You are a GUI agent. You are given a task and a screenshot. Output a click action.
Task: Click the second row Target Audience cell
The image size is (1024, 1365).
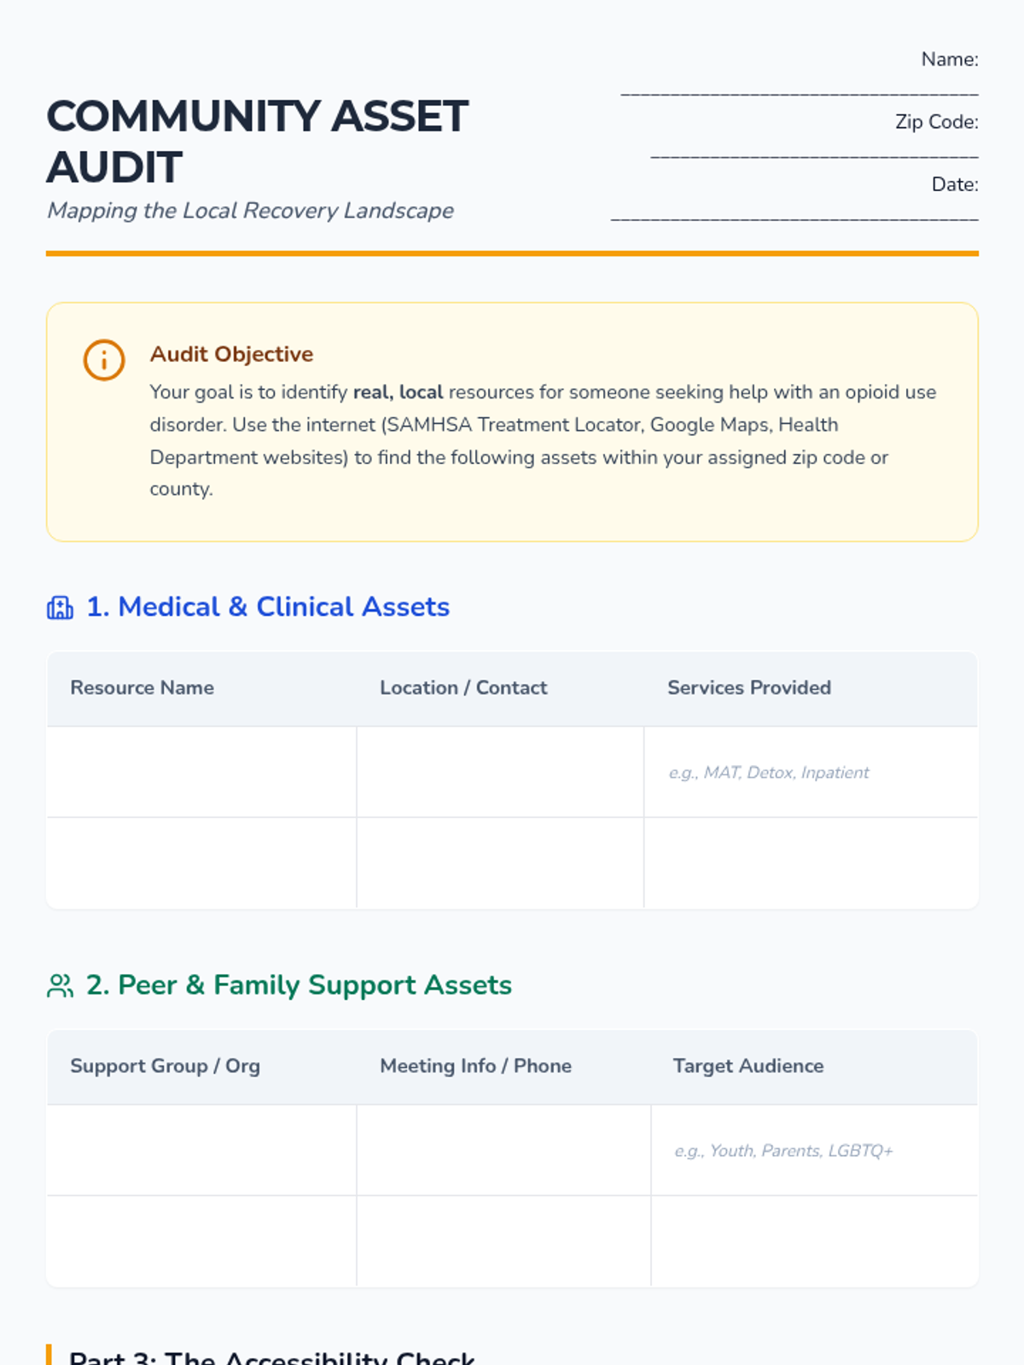pos(814,1241)
